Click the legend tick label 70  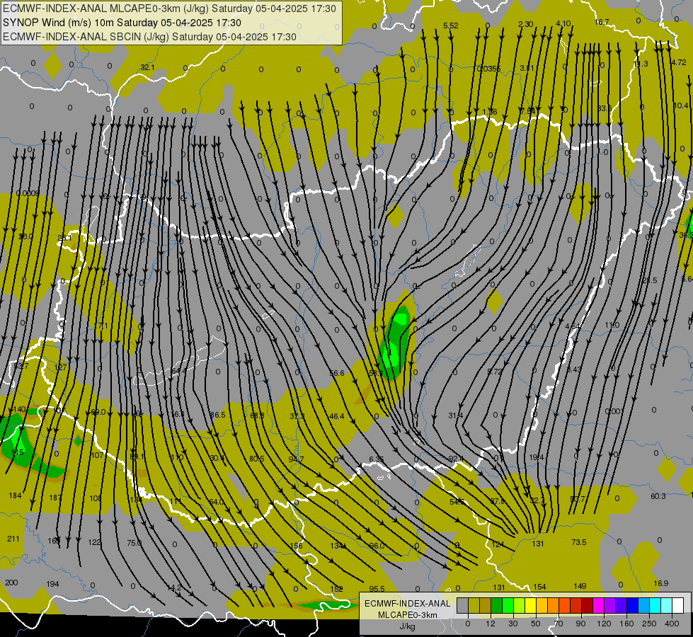pyautogui.click(x=559, y=624)
